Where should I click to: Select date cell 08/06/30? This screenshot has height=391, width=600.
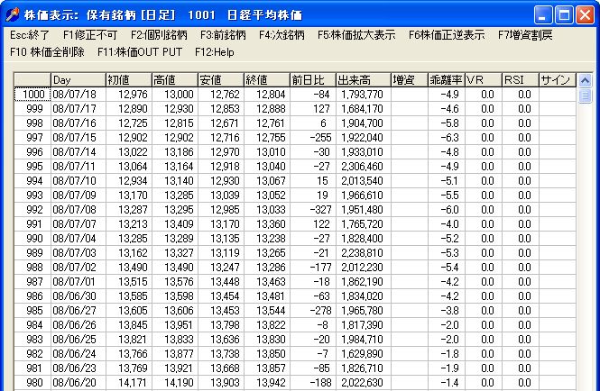pyautogui.click(x=78, y=296)
